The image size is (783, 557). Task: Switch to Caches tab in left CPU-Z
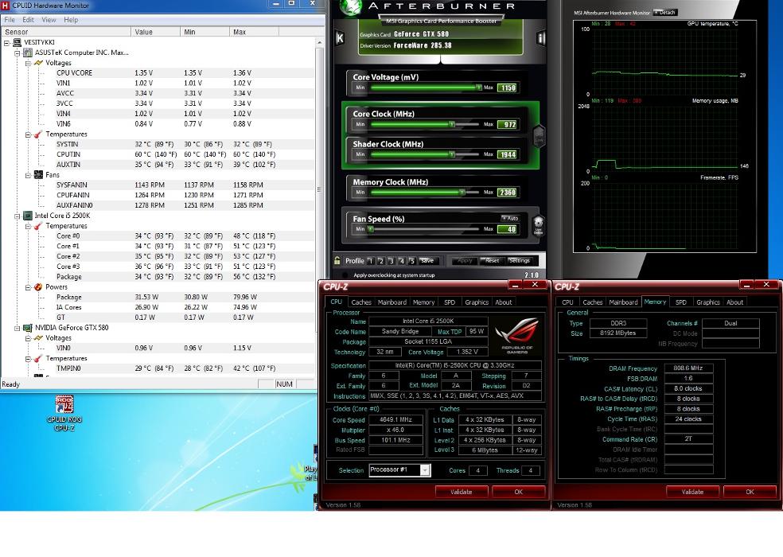(x=361, y=302)
